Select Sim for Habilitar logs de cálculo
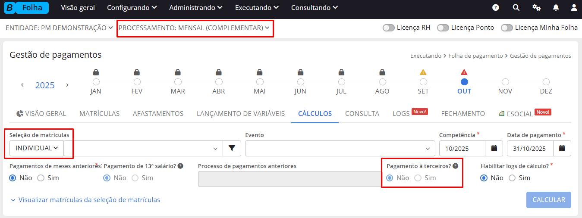Viewport: 582px width, 218px height. (513, 178)
